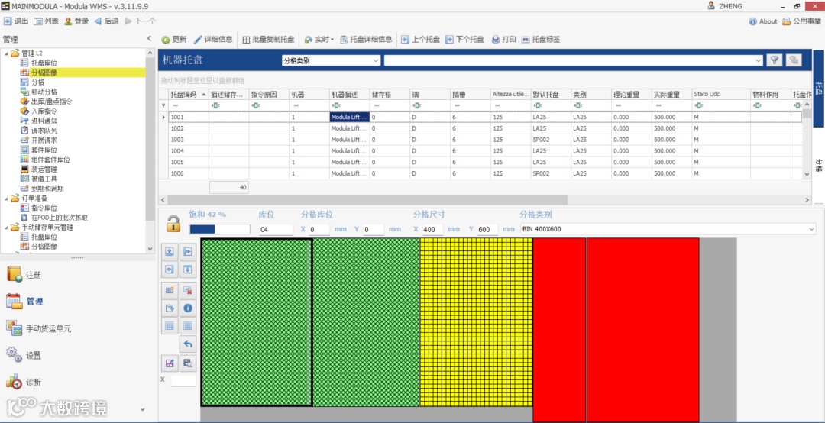Image resolution: width=825 pixels, height=423 pixels.
Task: Click the 分格尺寸 Y field showing 600
Action: (487, 229)
